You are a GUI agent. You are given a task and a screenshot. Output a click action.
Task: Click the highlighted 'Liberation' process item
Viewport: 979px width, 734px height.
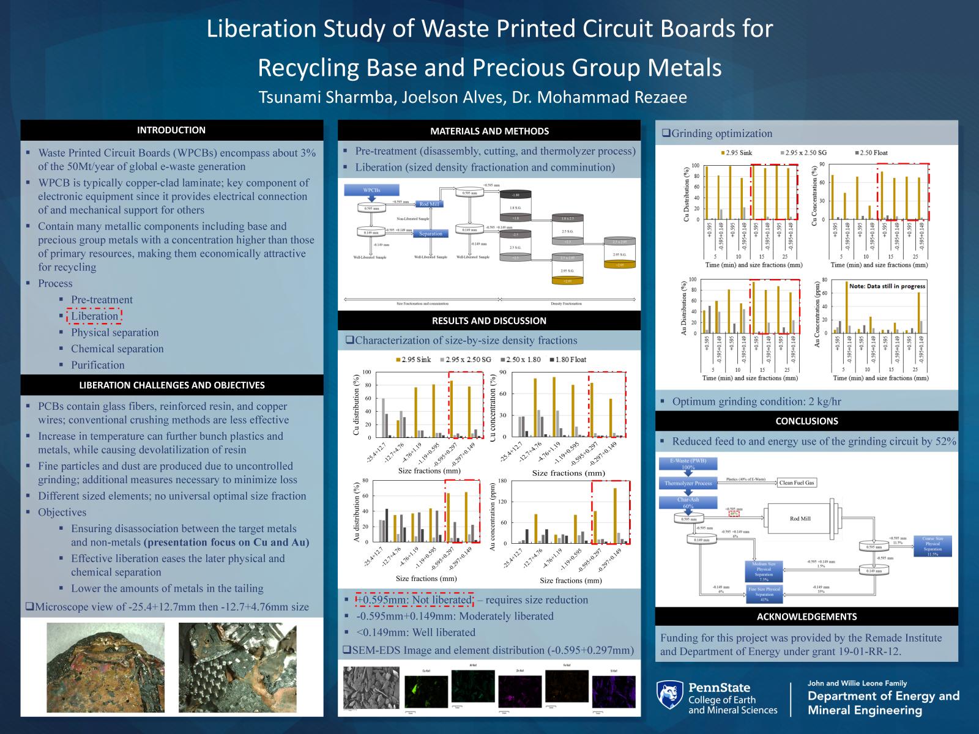pyautogui.click(x=94, y=316)
